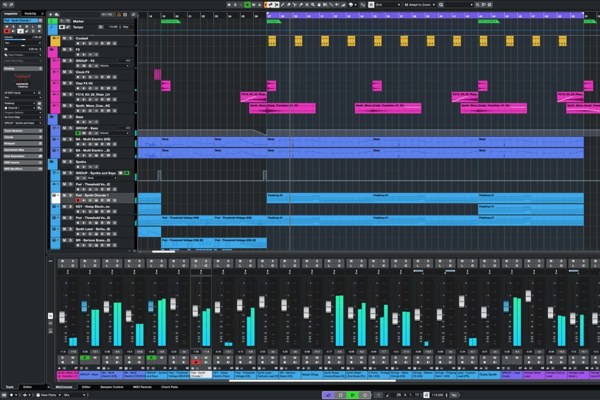Open the Channel 1 dropdown in Inspector
The image size is (600, 400).
point(20,108)
